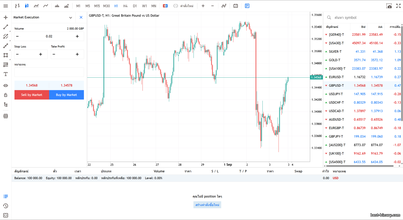The width and height of the screenshot is (403, 220).
Task: Click the symbol search input field
Action: click(x=363, y=18)
